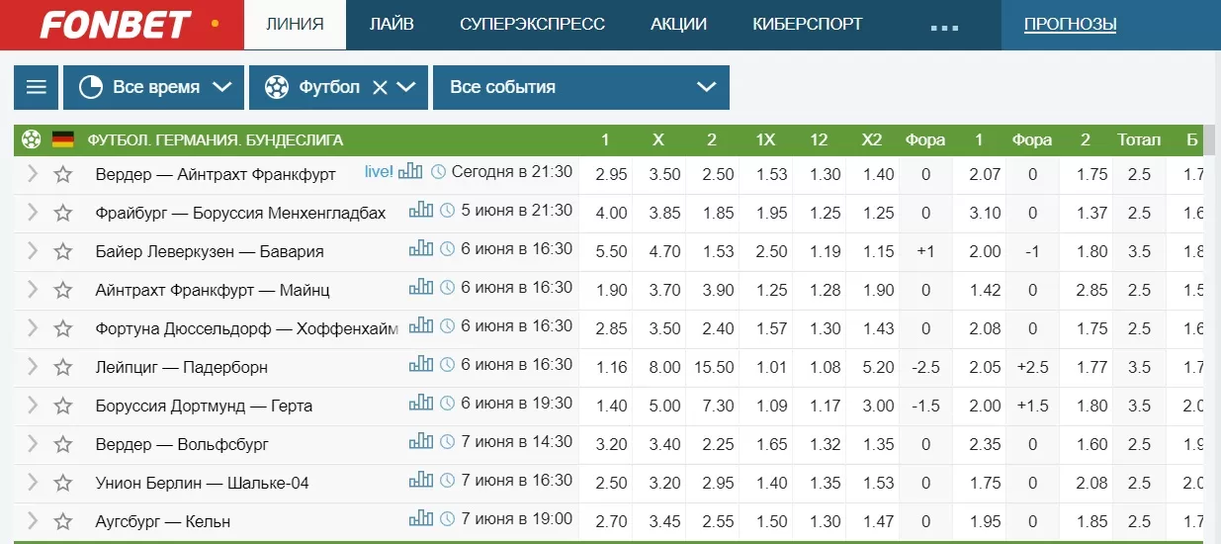1221x544 pixels.
Task: Click the live! badge on Вердер — Айнтрахт
Action: pyautogui.click(x=379, y=172)
